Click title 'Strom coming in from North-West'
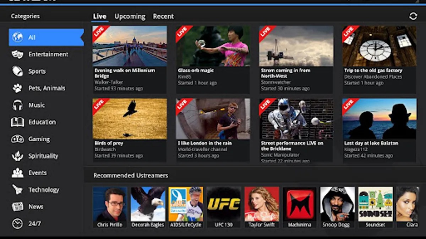426x239 pixels. pos(286,73)
